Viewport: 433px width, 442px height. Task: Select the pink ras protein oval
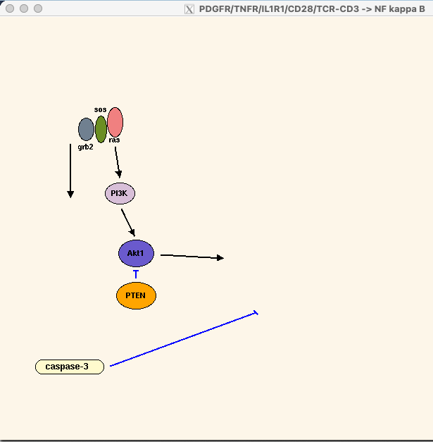pos(115,122)
